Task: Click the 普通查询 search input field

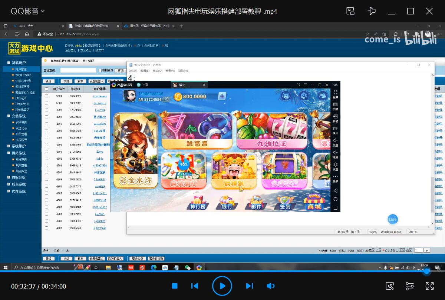Action: point(78,70)
